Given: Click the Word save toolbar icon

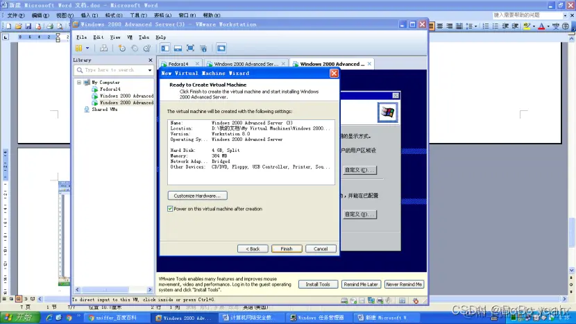Looking at the screenshot, I should coord(28,26).
